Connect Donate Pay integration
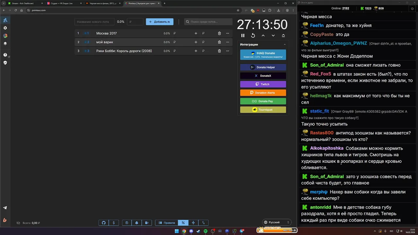 pos(263,101)
